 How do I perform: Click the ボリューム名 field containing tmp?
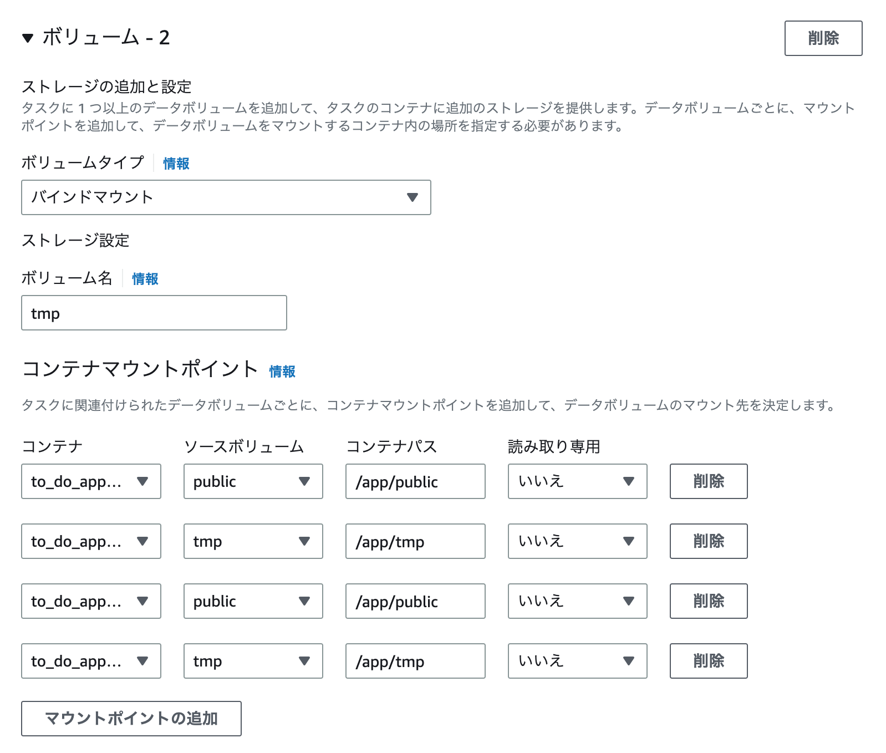pos(154,313)
